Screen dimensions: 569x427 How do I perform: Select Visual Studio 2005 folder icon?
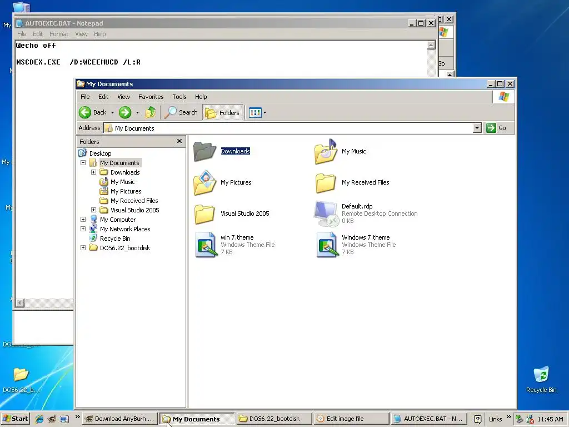[204, 213]
